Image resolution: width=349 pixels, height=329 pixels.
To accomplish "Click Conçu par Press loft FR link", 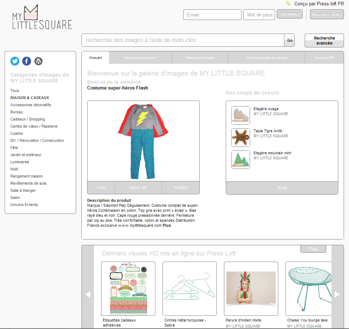I will pos(319,4).
